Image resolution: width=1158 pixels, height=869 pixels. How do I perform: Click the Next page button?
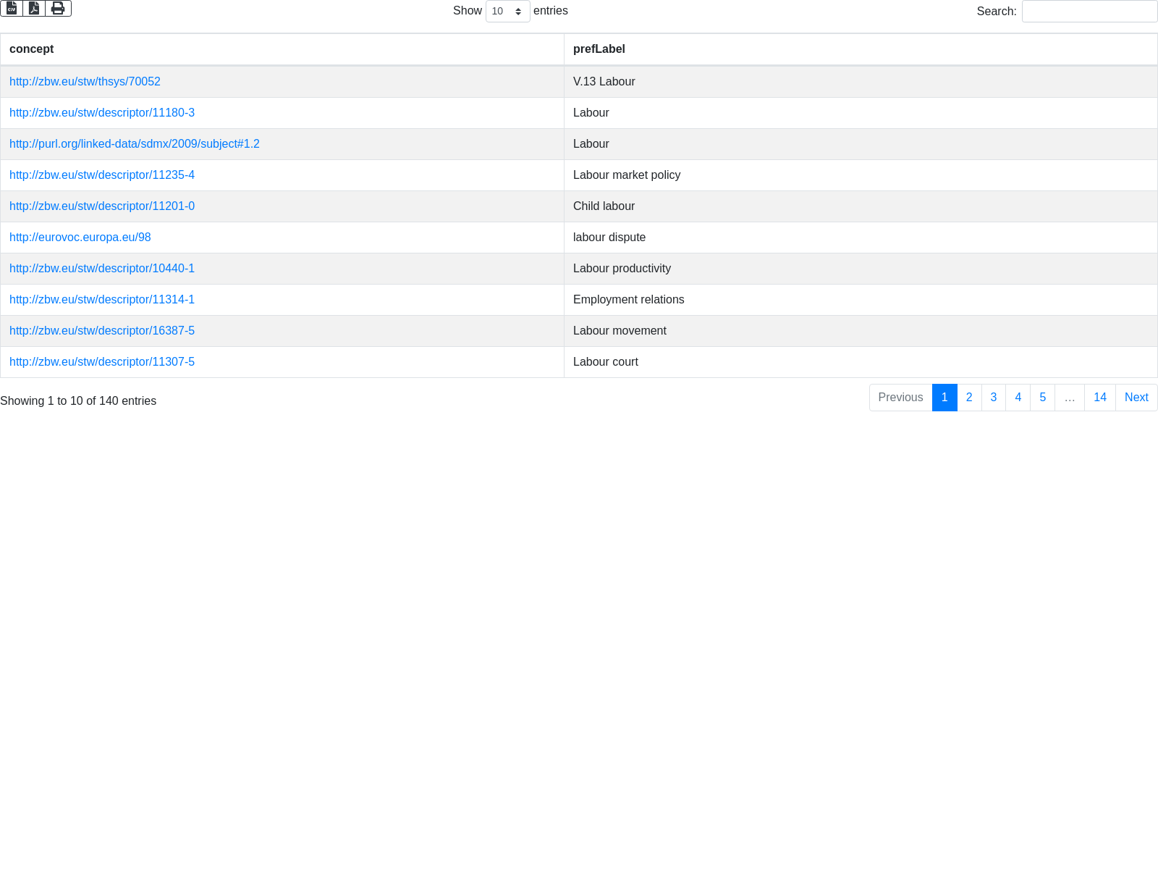click(x=1136, y=398)
